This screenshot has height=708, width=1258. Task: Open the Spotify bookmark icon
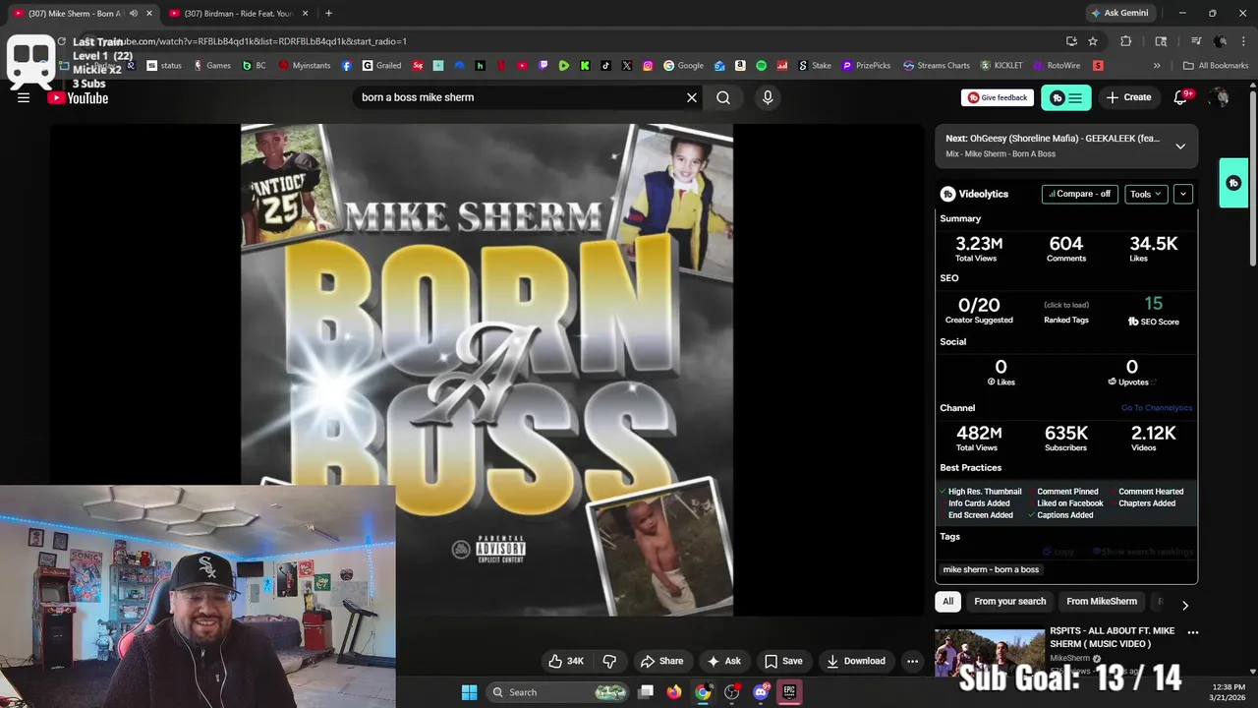click(762, 66)
